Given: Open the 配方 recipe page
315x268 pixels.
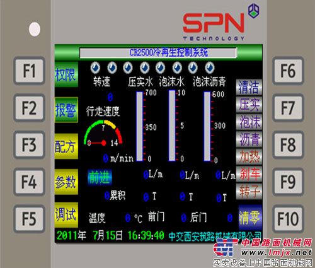Looking at the screenshot, I should point(66,146).
